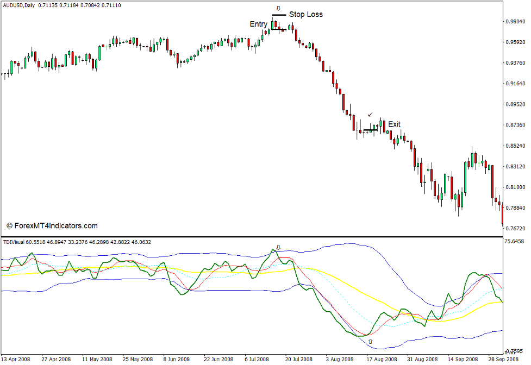The height and width of the screenshot is (365, 531).
Task: Click the tall green candle near the Entry label
Action: coord(273,26)
